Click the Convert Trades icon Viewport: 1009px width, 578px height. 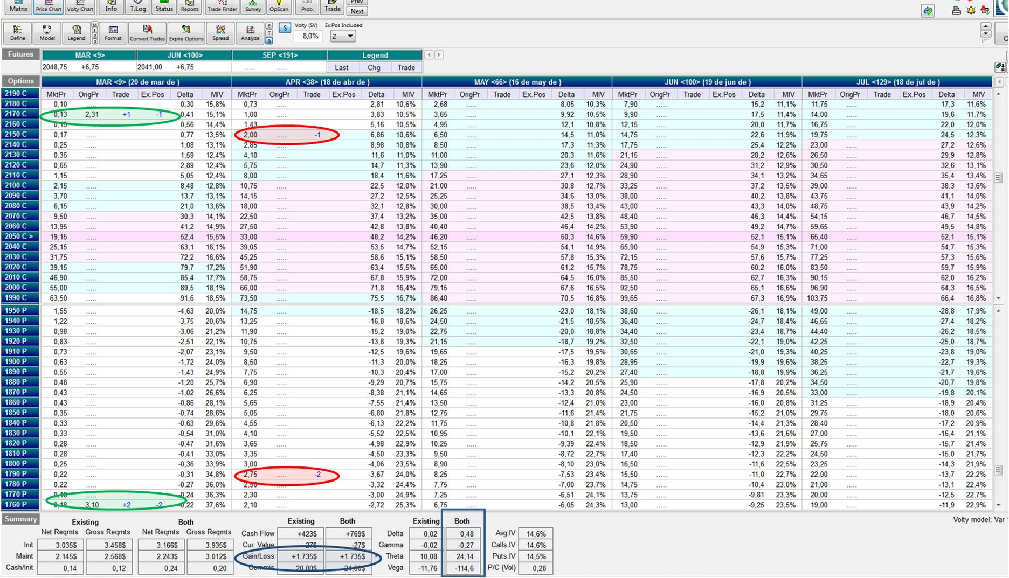[147, 32]
